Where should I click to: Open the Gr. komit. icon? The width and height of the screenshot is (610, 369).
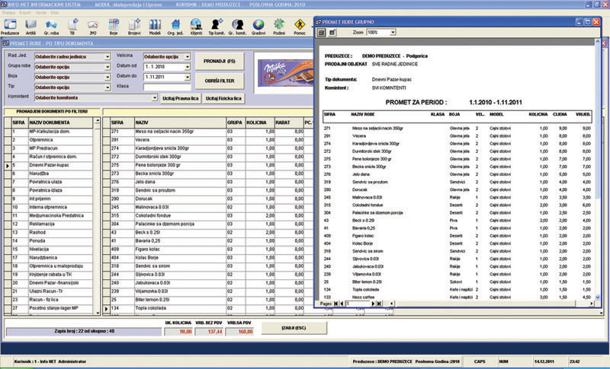click(x=237, y=27)
